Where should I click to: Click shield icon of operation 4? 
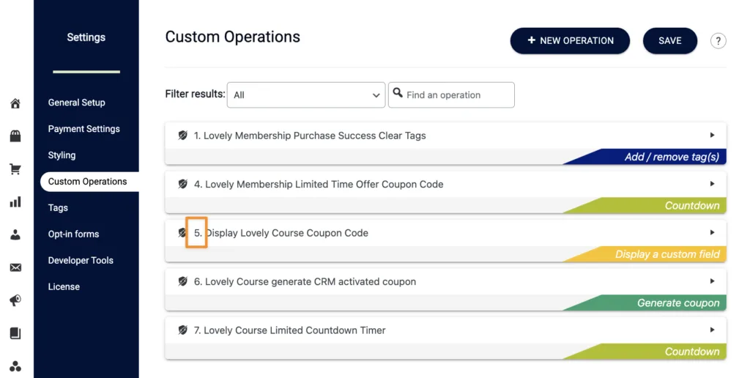[182, 184]
